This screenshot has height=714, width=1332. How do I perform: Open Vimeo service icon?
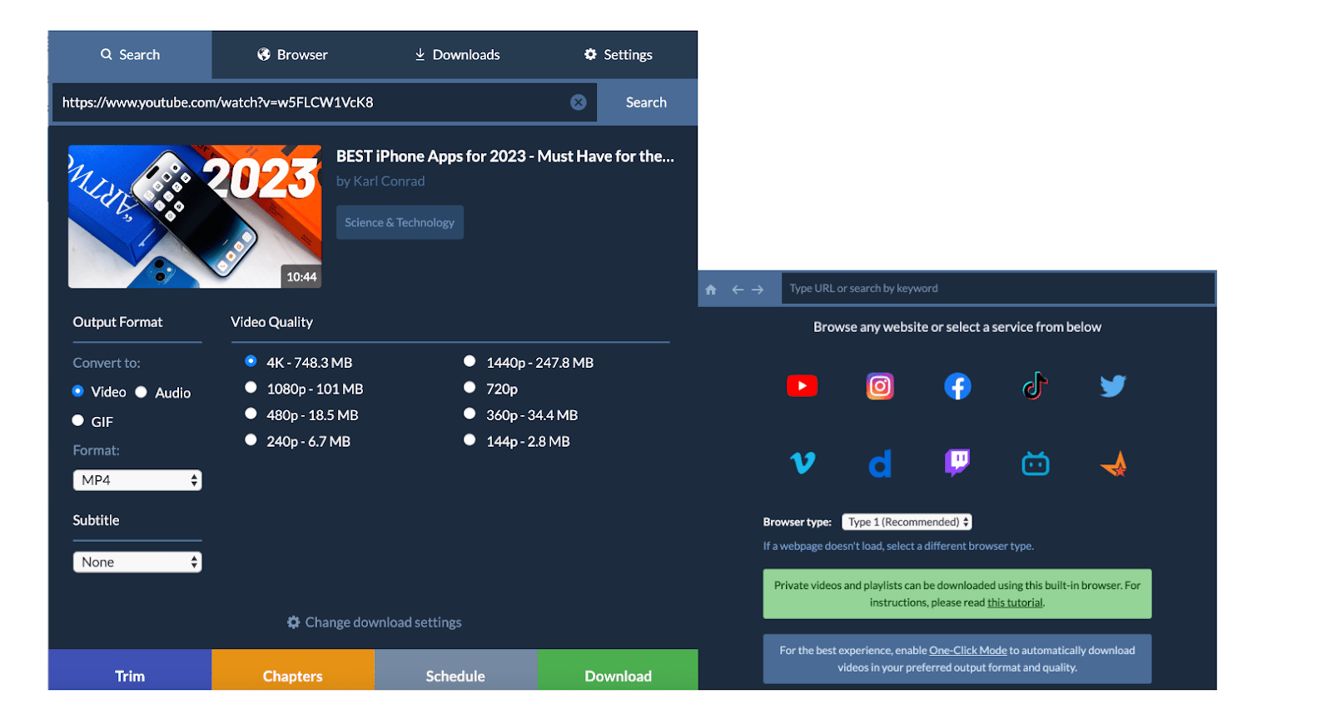tap(803, 463)
